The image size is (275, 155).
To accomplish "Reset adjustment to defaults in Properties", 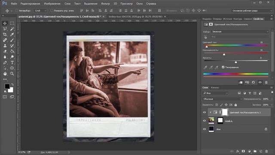I will pyautogui.click(x=253, y=82).
